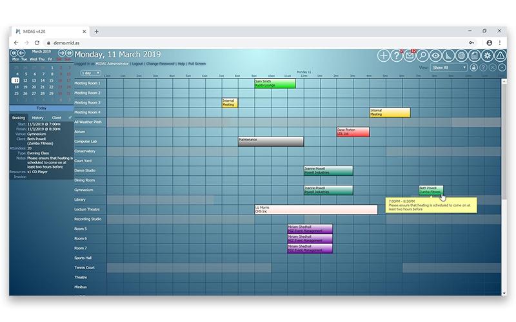516x322 pixels.
Task: Click the checkmark icon beside Client tab
Action: (x=70, y=117)
